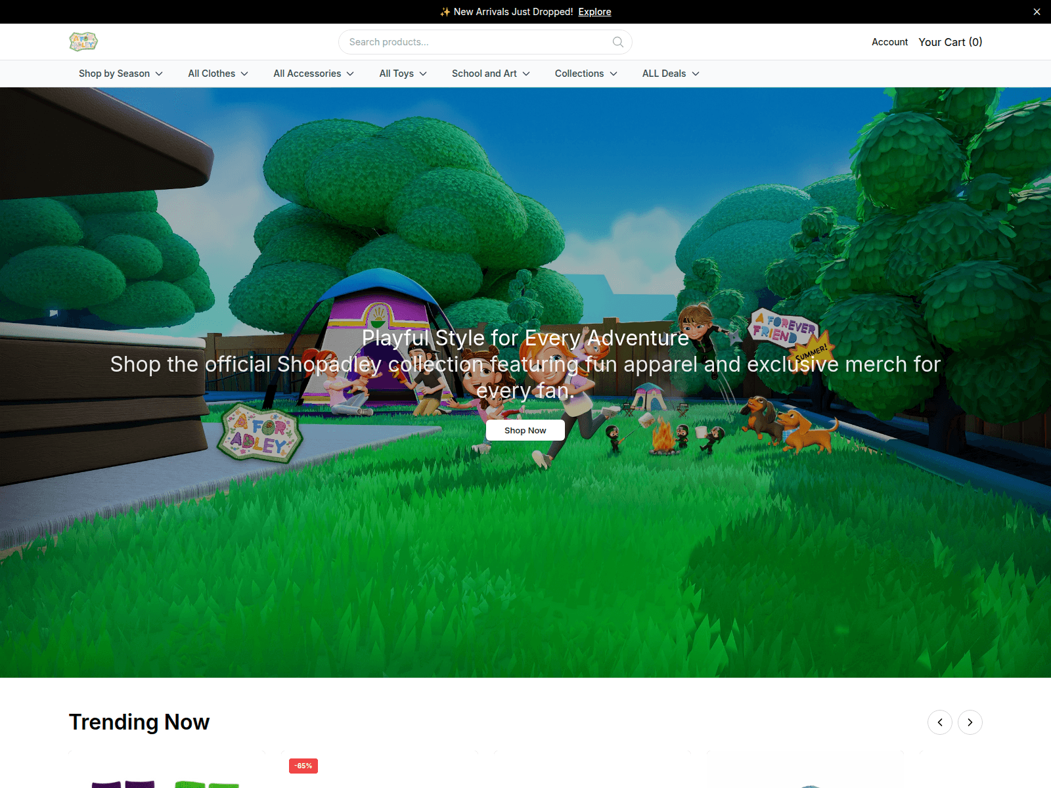Expand the Collections chevron
The width and height of the screenshot is (1051, 788).
614,74
